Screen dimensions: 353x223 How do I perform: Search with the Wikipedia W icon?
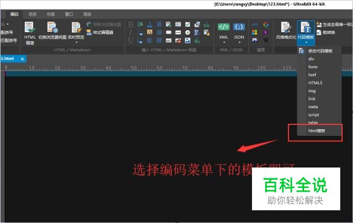coord(266,40)
